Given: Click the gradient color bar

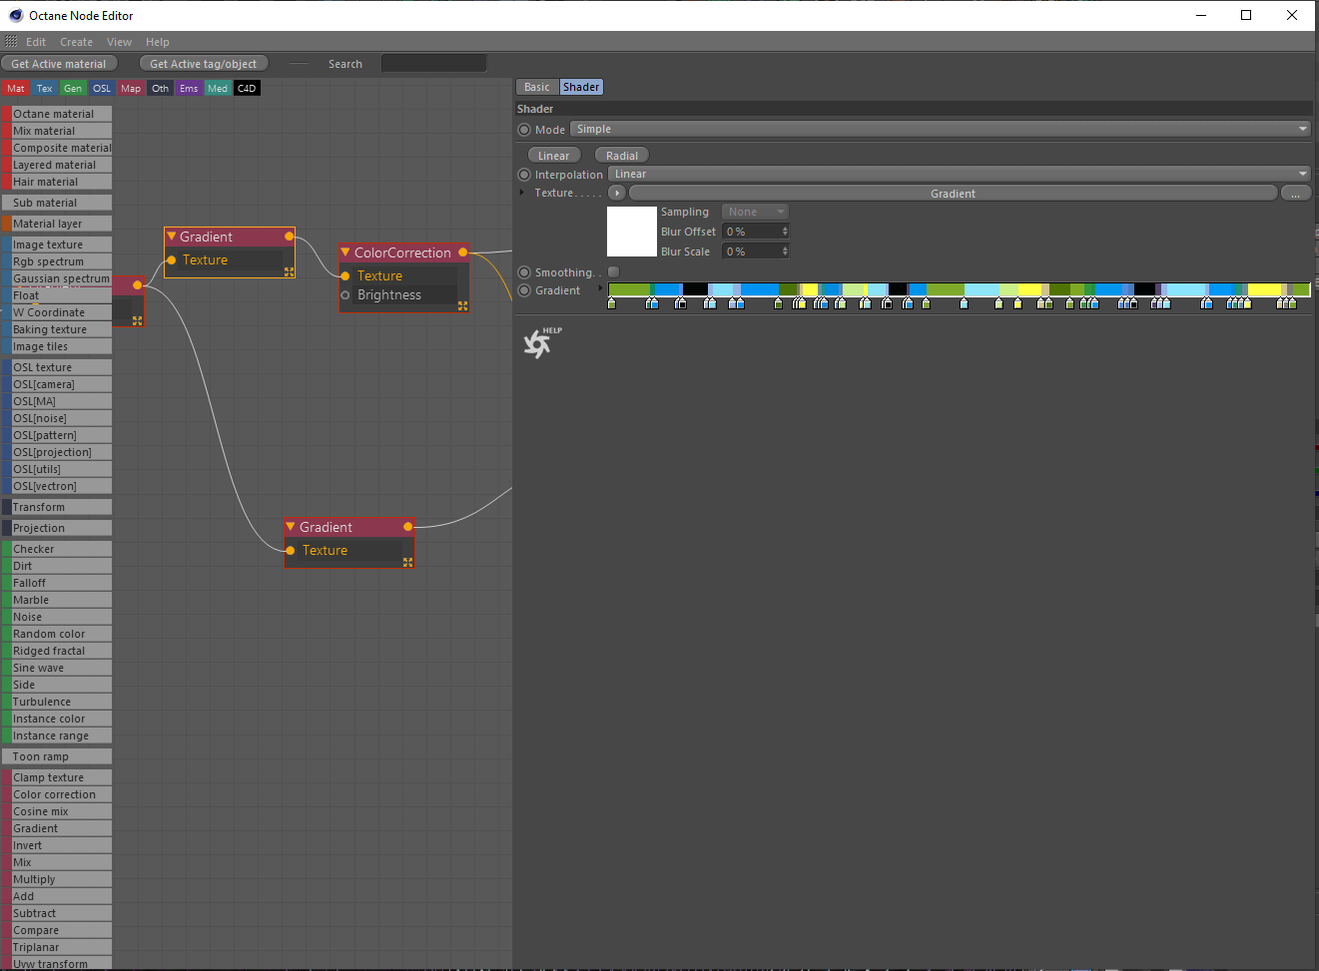Looking at the screenshot, I should 959,290.
